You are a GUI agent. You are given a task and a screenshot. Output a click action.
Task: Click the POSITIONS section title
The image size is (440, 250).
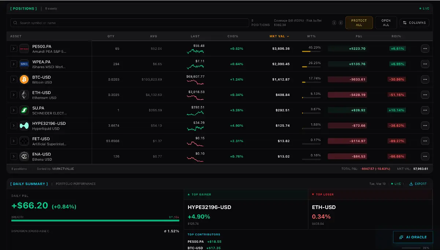pos(23,8)
